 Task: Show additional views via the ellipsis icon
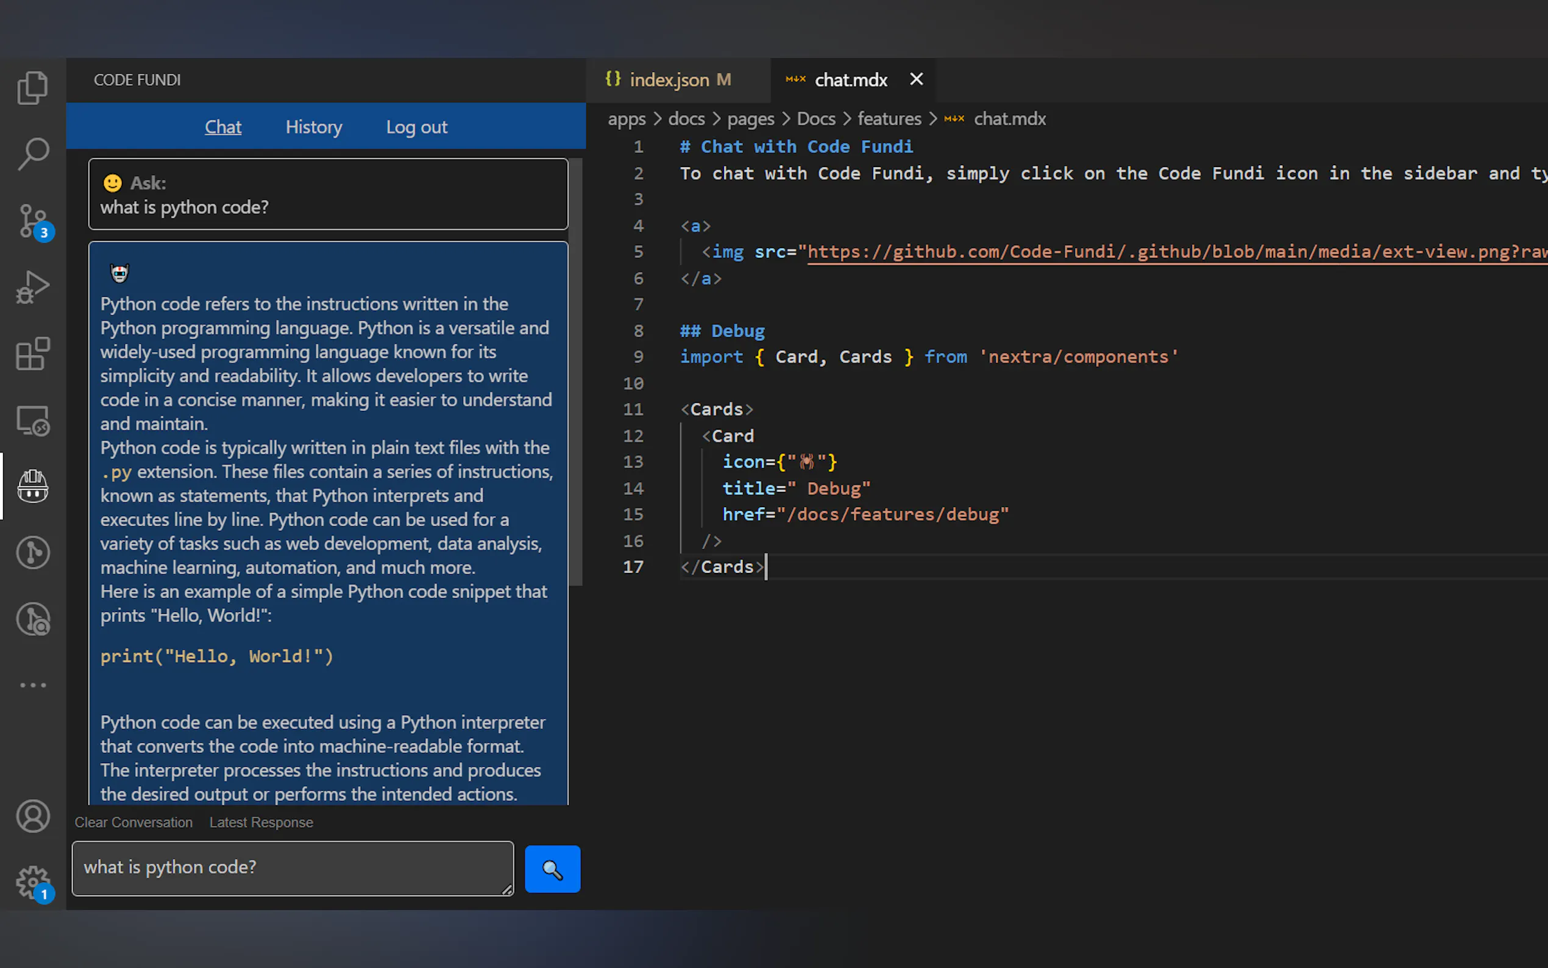pos(33,685)
